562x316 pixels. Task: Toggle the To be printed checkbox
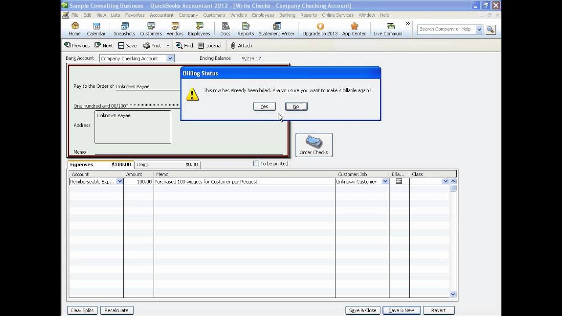pos(256,164)
